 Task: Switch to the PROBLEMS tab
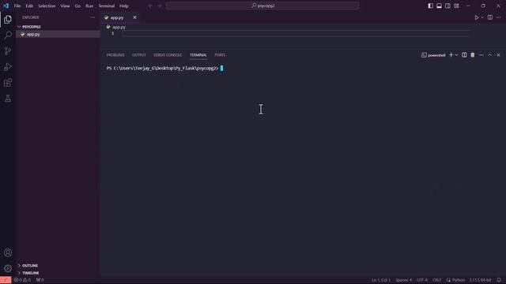pyautogui.click(x=115, y=55)
